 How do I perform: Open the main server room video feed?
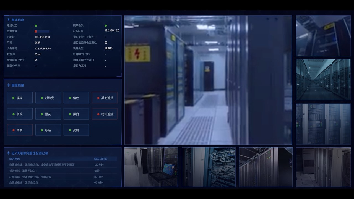(208, 80)
